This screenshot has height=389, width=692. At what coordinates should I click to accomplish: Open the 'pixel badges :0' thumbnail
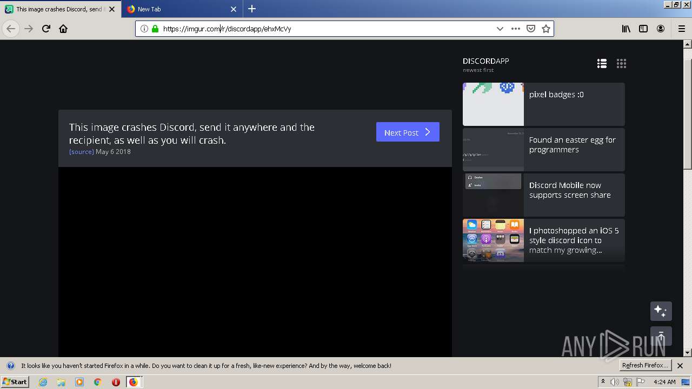(493, 104)
